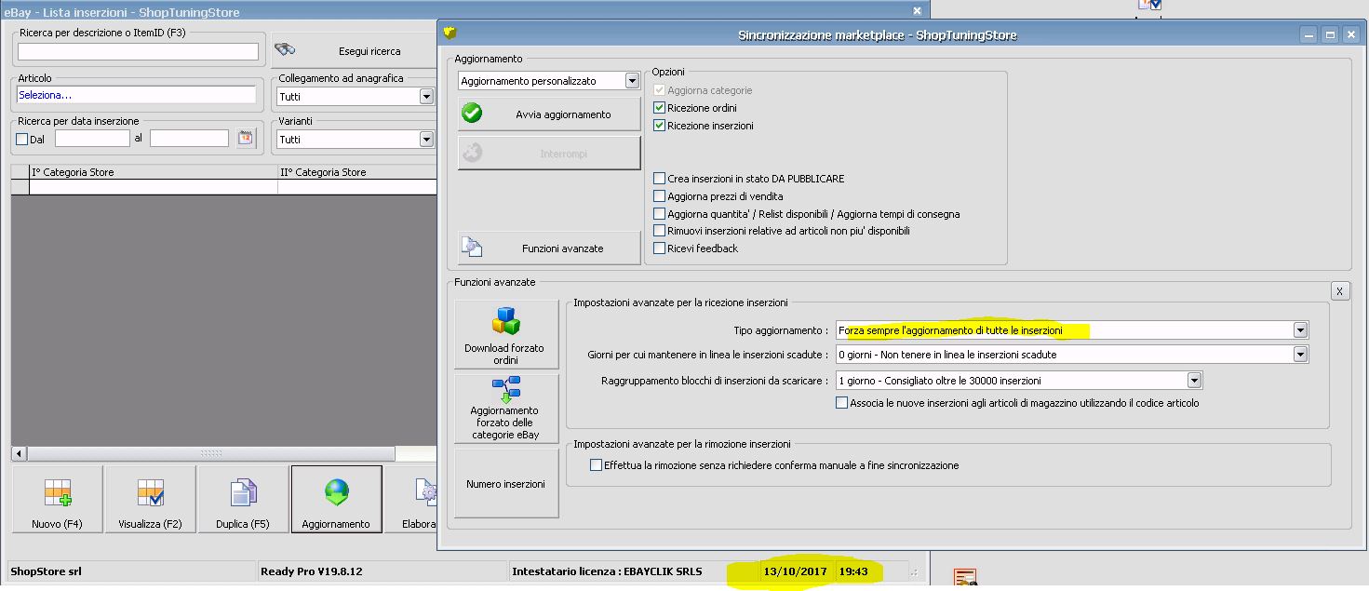Click the Esegui ricerca button label

tap(370, 51)
